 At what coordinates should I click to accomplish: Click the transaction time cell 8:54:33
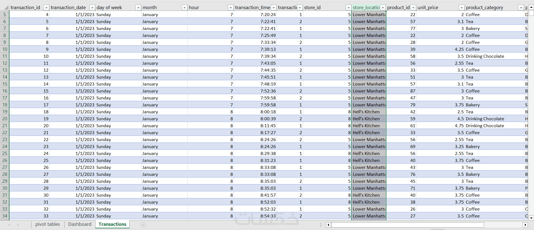click(x=255, y=216)
